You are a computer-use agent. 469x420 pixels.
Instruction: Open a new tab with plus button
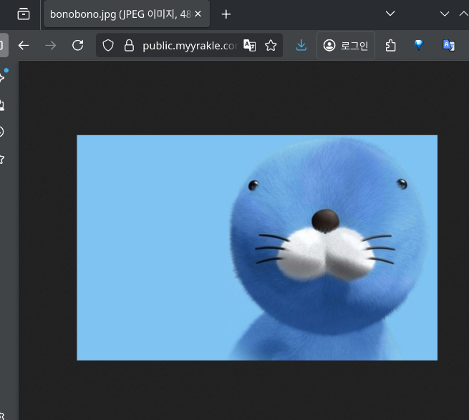[x=226, y=14]
